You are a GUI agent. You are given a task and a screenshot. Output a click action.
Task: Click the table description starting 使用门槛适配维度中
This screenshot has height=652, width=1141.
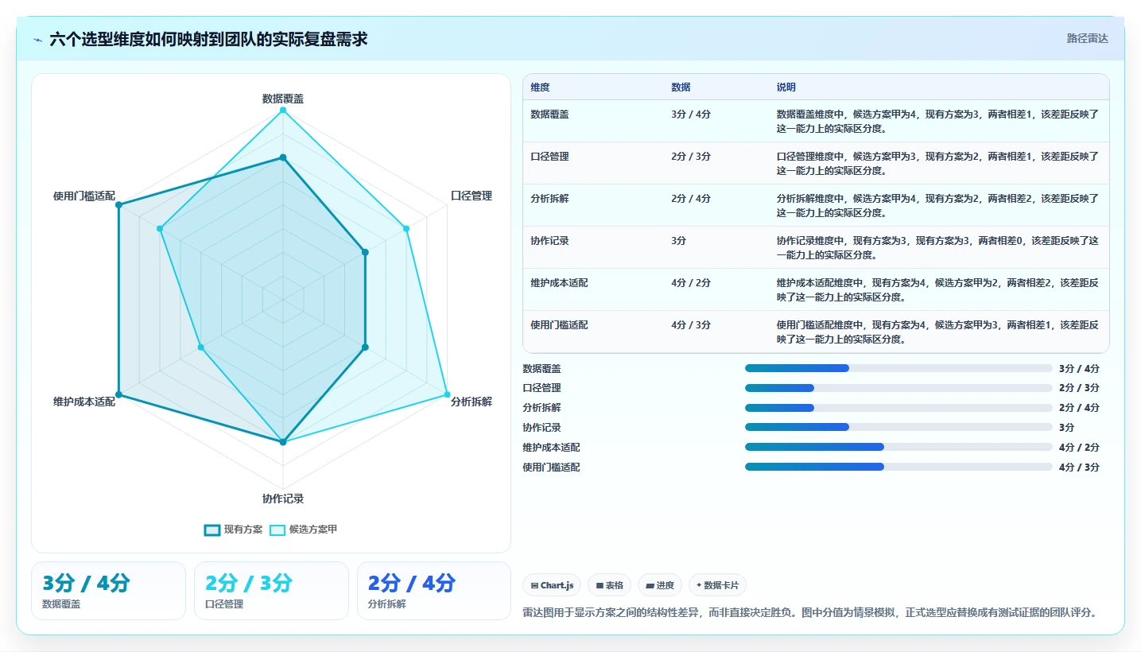937,332
